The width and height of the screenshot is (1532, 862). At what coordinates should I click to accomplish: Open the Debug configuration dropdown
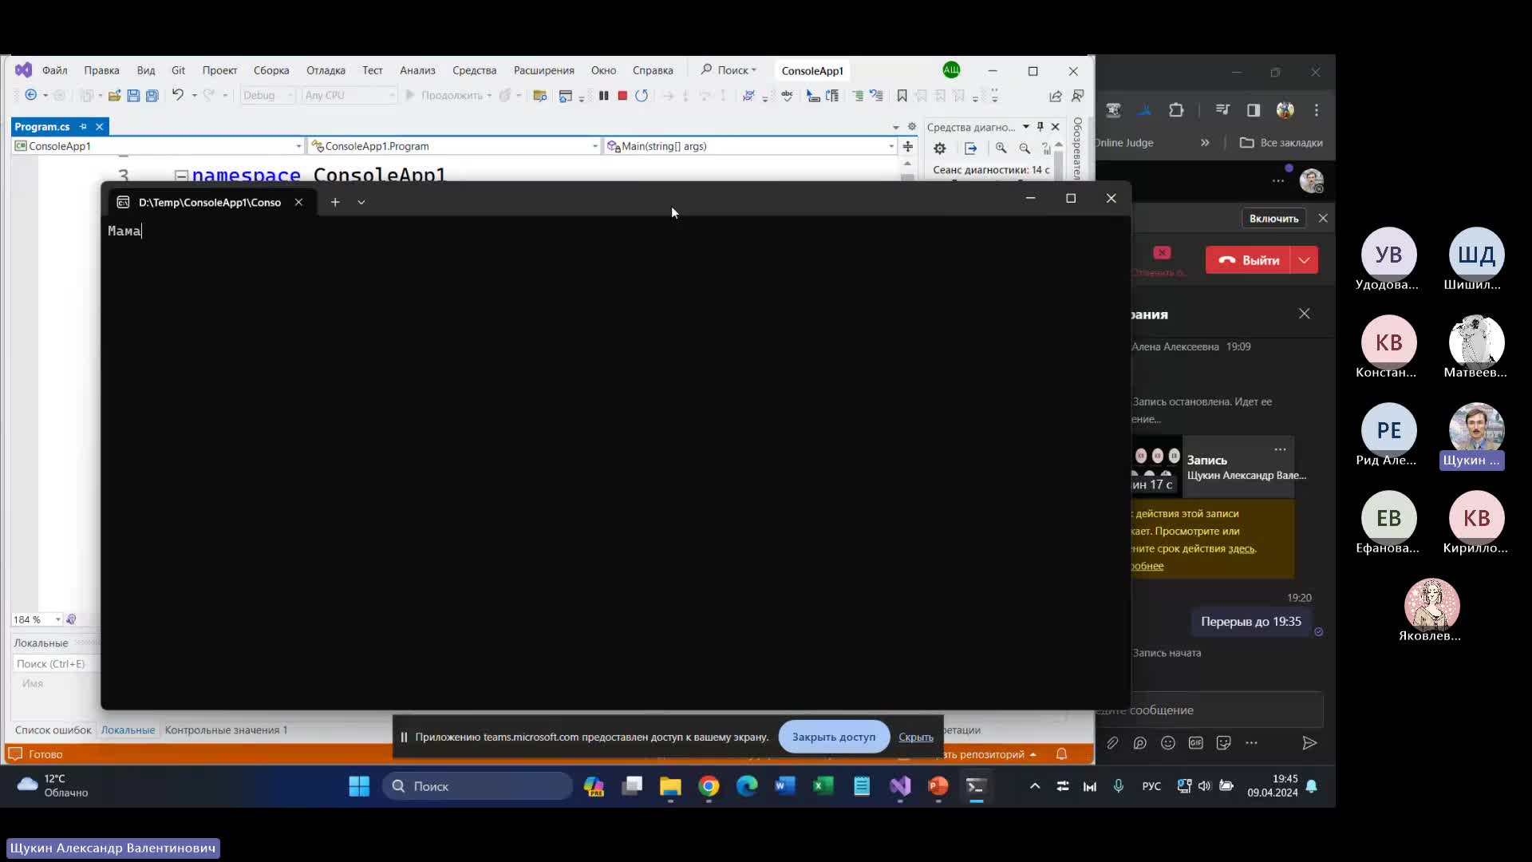268,95
